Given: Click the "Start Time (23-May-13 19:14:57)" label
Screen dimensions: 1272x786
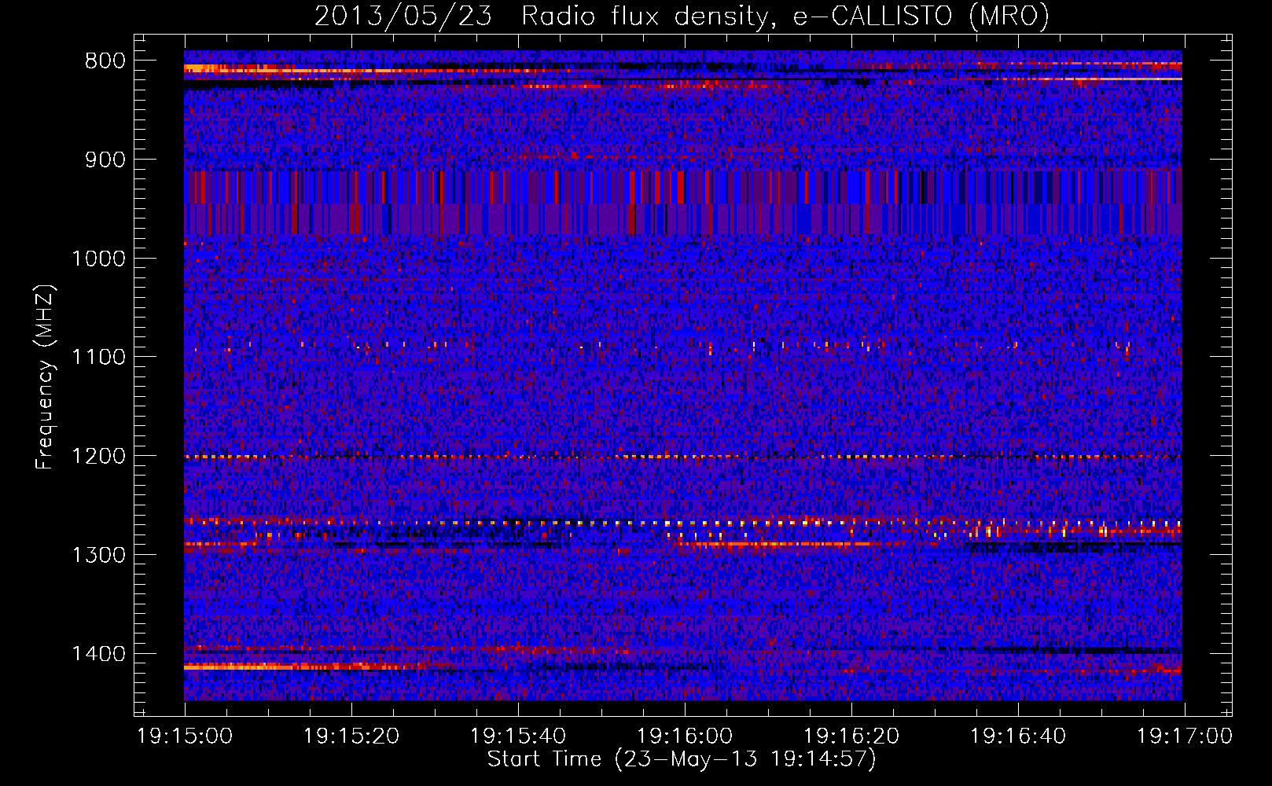Looking at the screenshot, I should pos(682,759).
